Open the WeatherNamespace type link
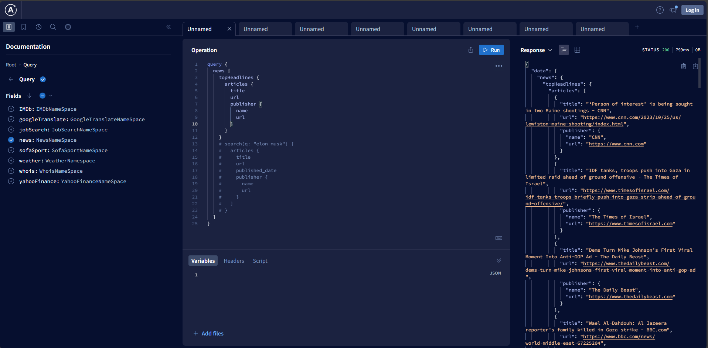708x348 pixels. coord(70,161)
